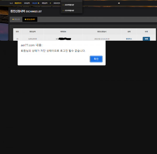Click the 환전금액 column header
This screenshot has width=157, height=154.
pyautogui.click(x=33, y=31)
